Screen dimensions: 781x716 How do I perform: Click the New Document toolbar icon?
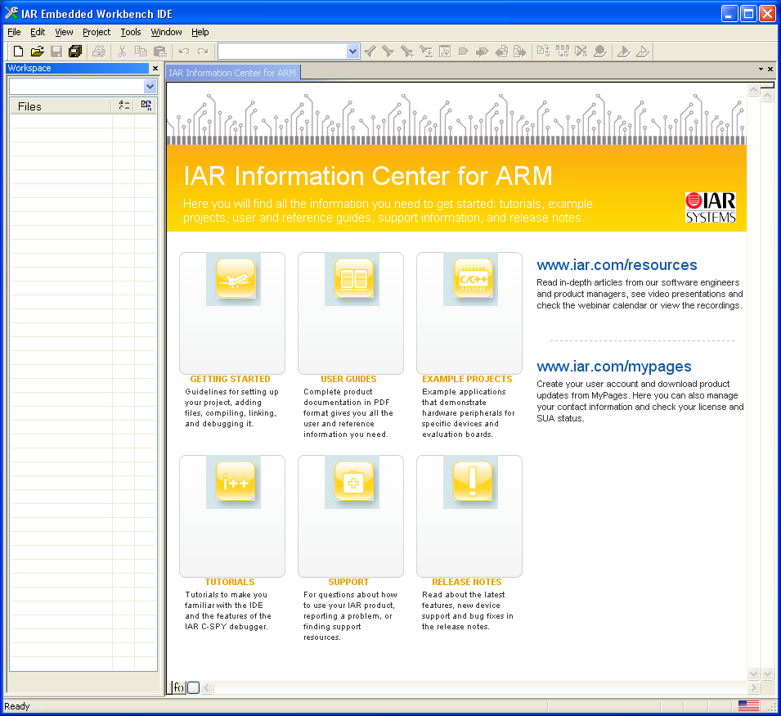pos(19,52)
